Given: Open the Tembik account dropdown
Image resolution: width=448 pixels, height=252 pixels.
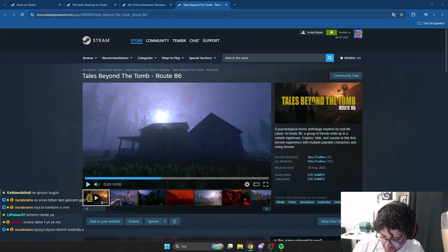Looking at the screenshot, I should point(344,33).
